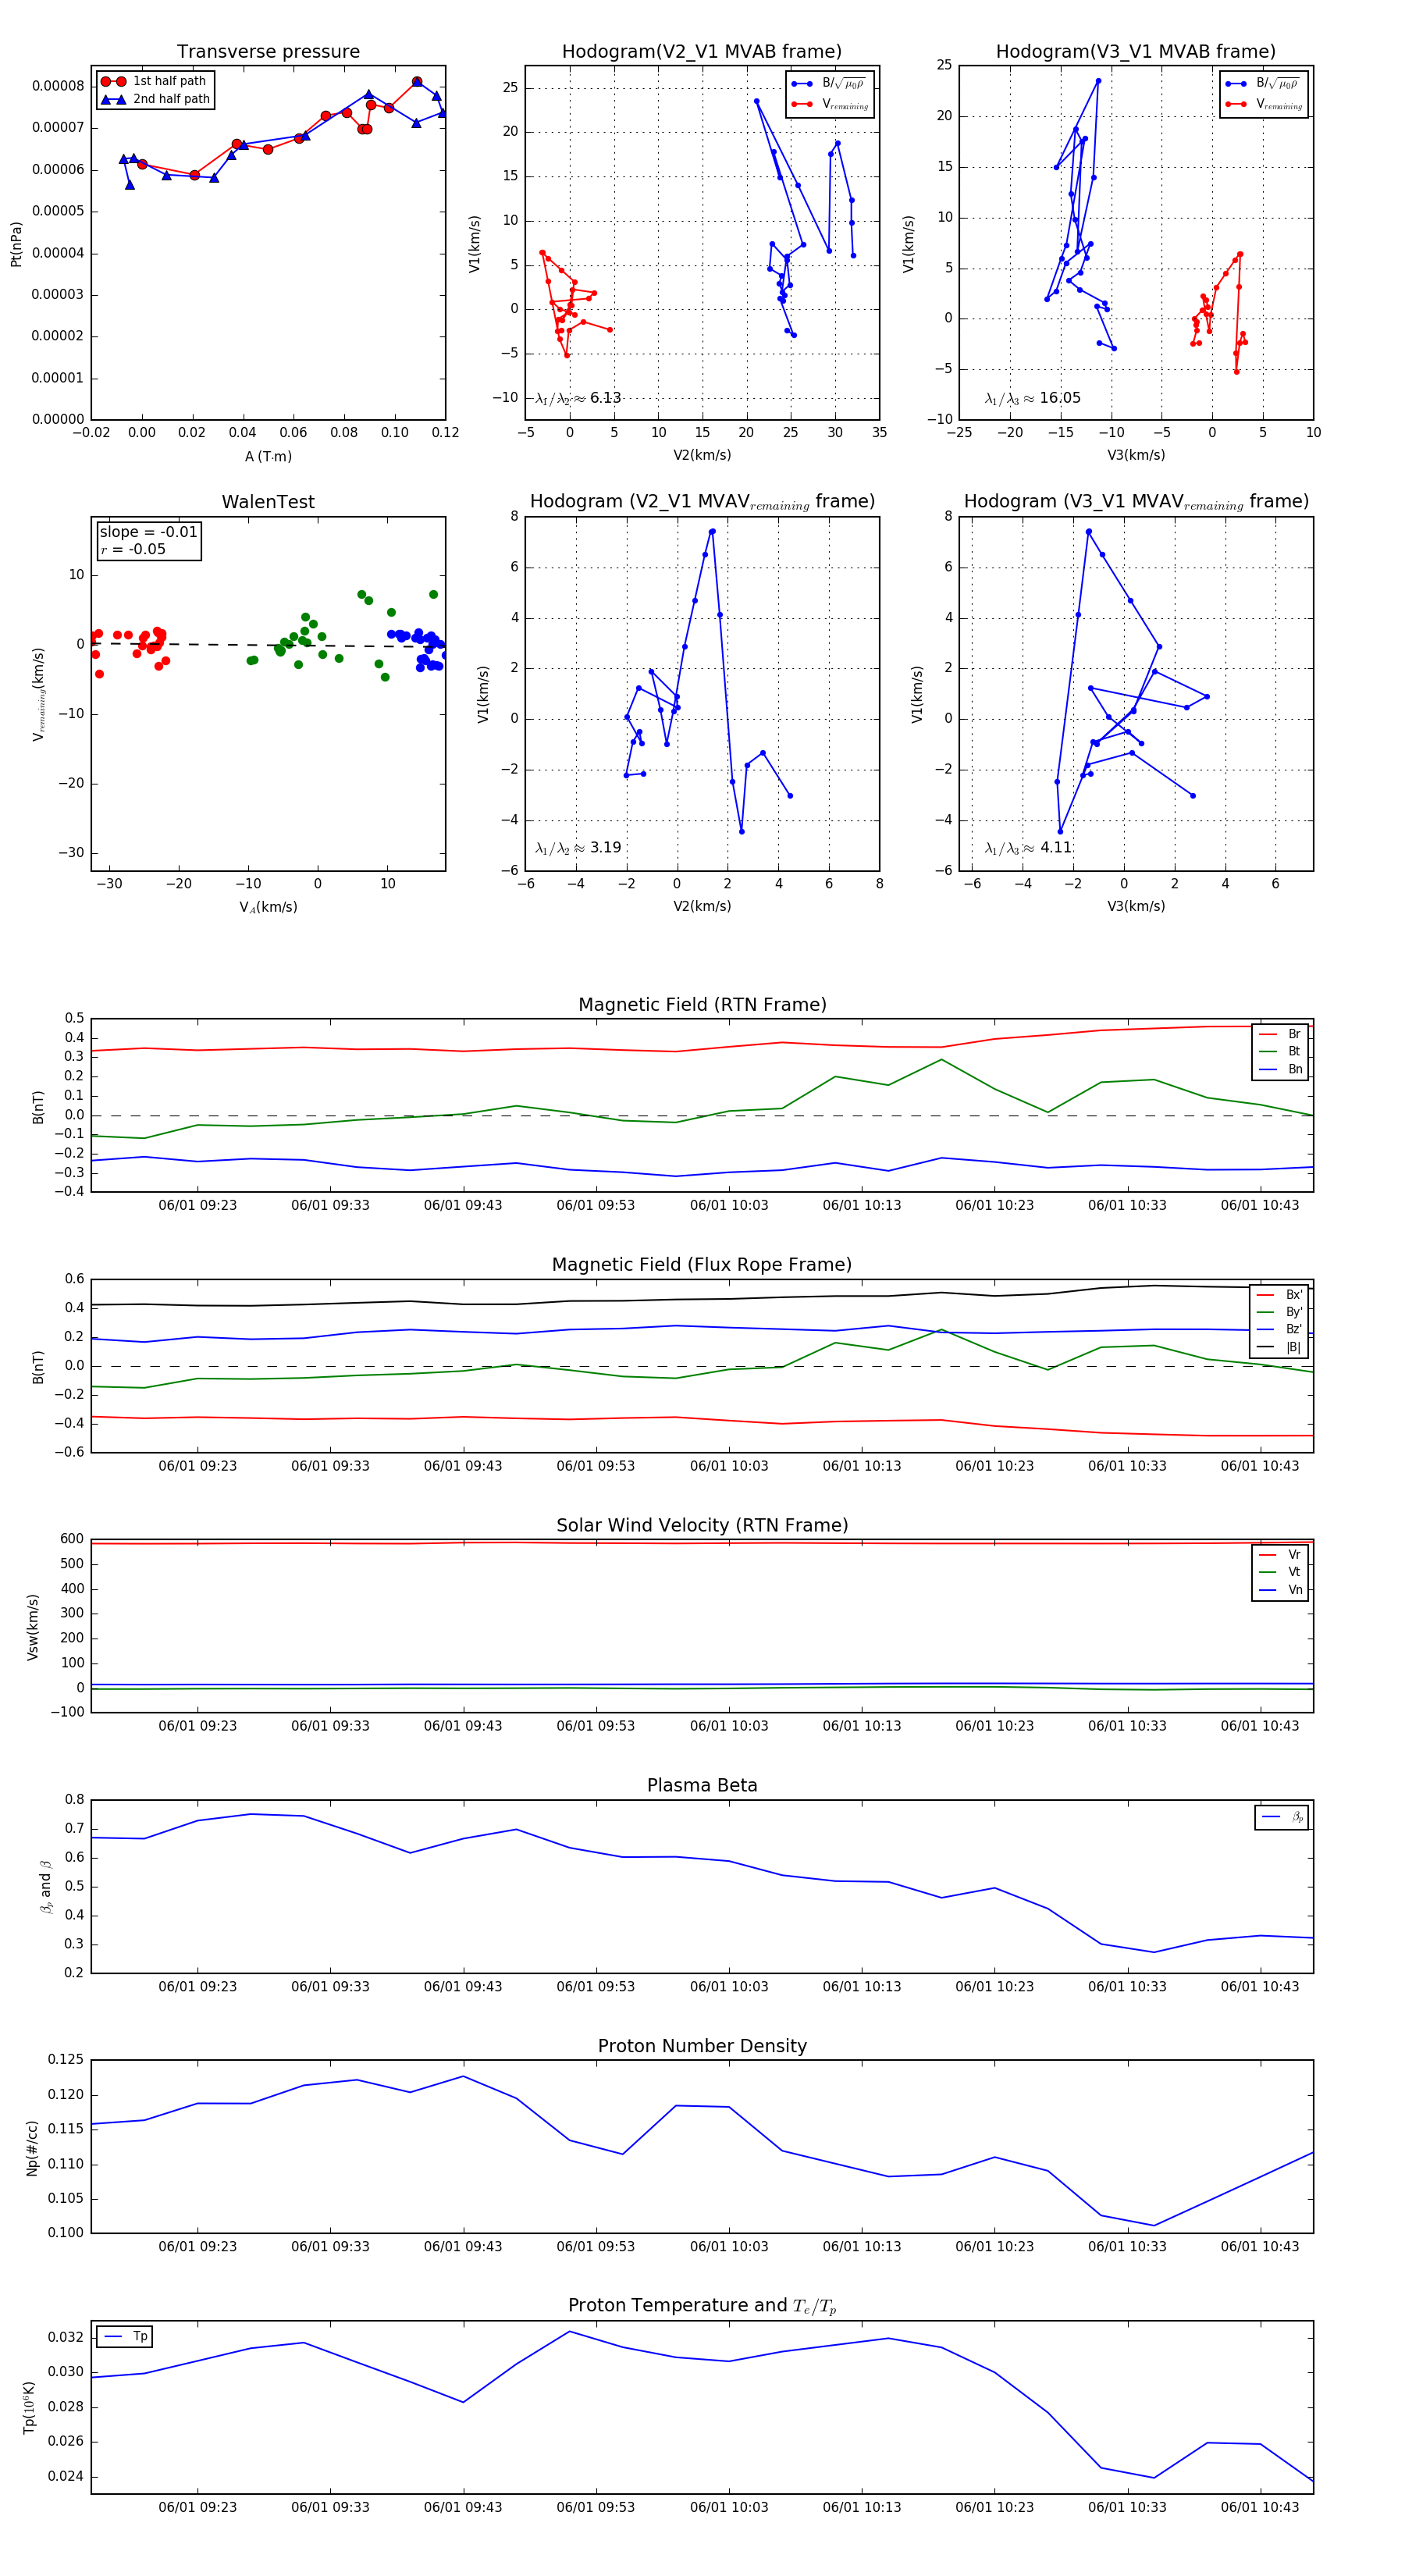Click the MVAV remaining V3_V1 hodogram title
This screenshot has width=1405, height=2576.
(1136, 502)
